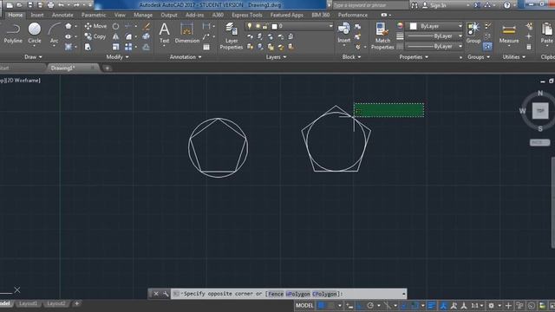Screen dimensions: 555x312
Task: Open the annotation scale 1:1 dropdown
Action: [477, 305]
